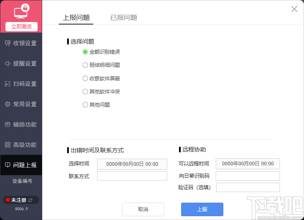Switch to the 已报问题 tab
Image resolution: width=304 pixels, height=220 pixels.
coord(124,18)
